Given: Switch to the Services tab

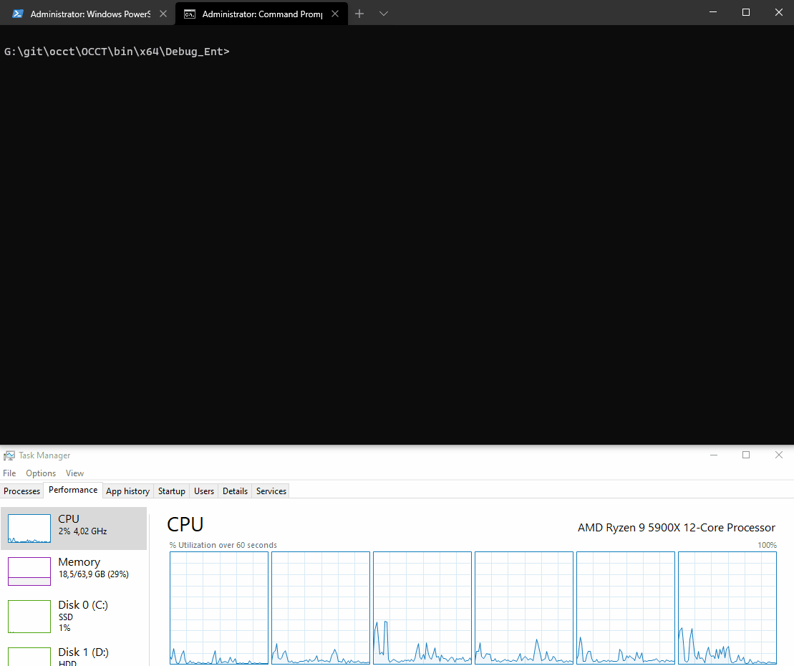Looking at the screenshot, I should pos(271,491).
